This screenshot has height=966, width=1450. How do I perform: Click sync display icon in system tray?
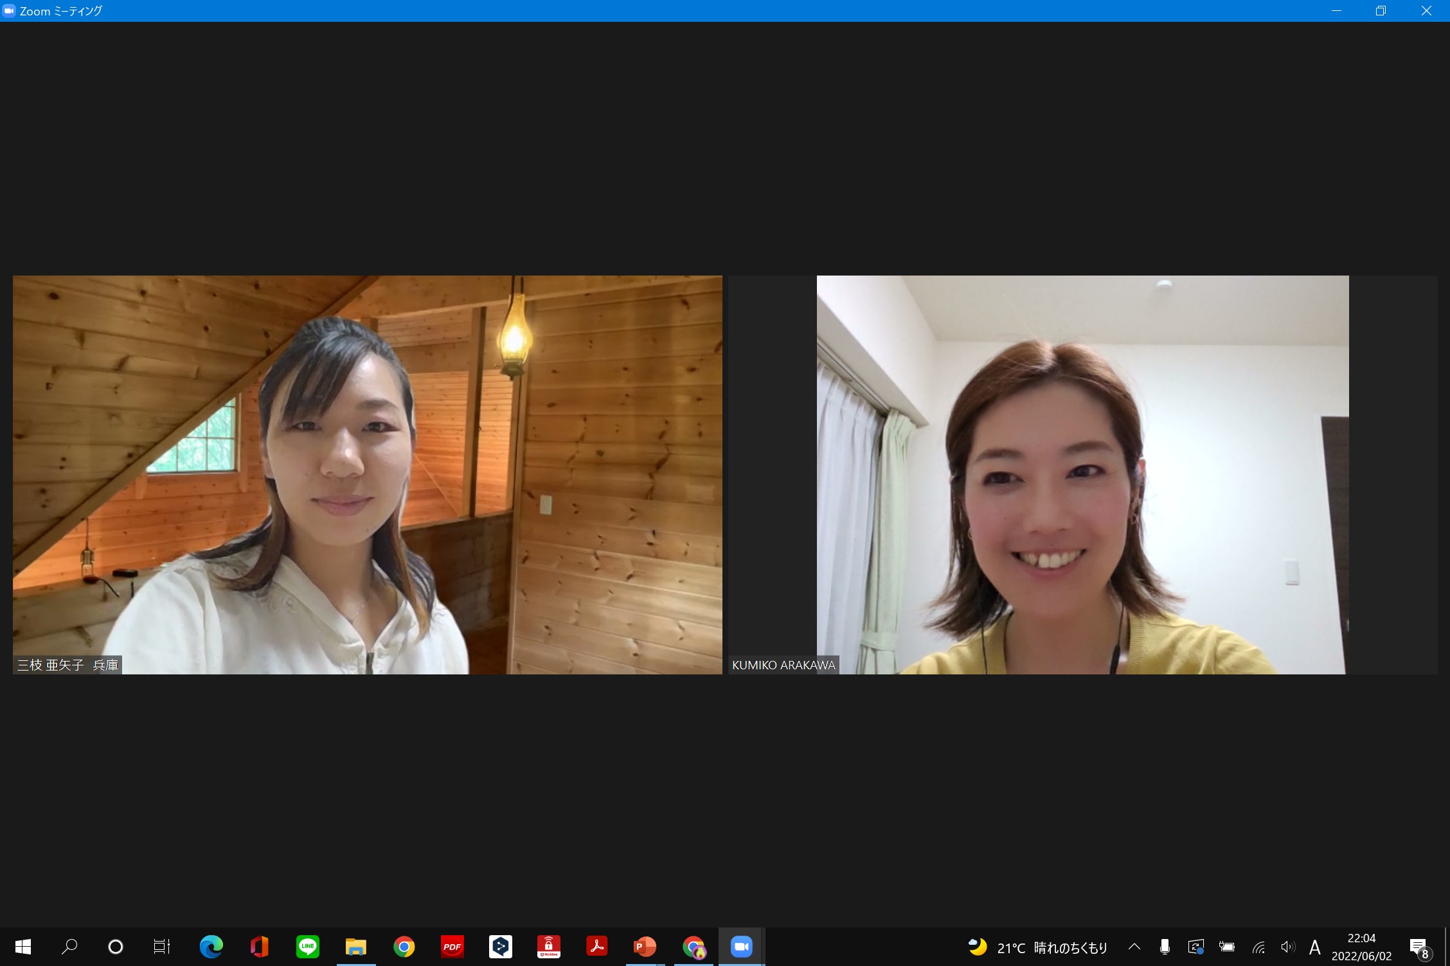(x=1195, y=947)
